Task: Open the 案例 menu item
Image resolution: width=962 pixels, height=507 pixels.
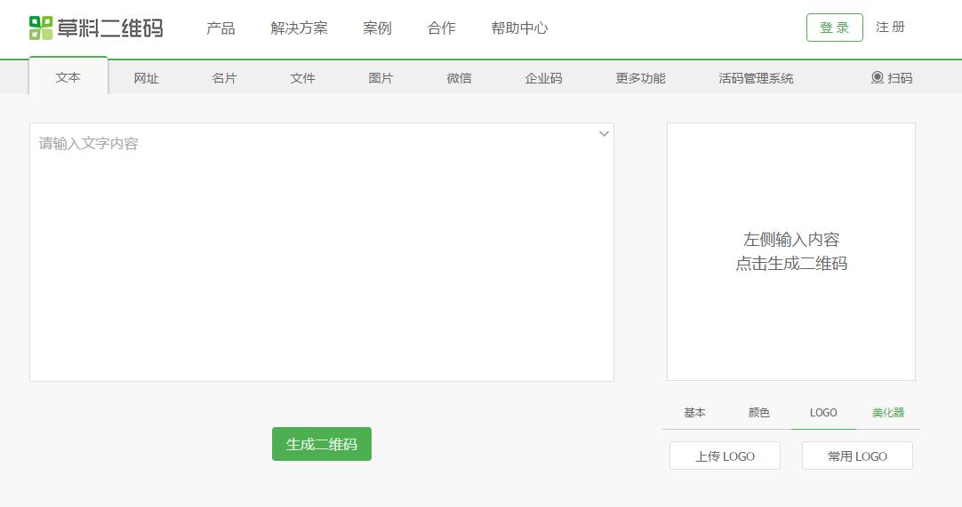Action: 377,28
